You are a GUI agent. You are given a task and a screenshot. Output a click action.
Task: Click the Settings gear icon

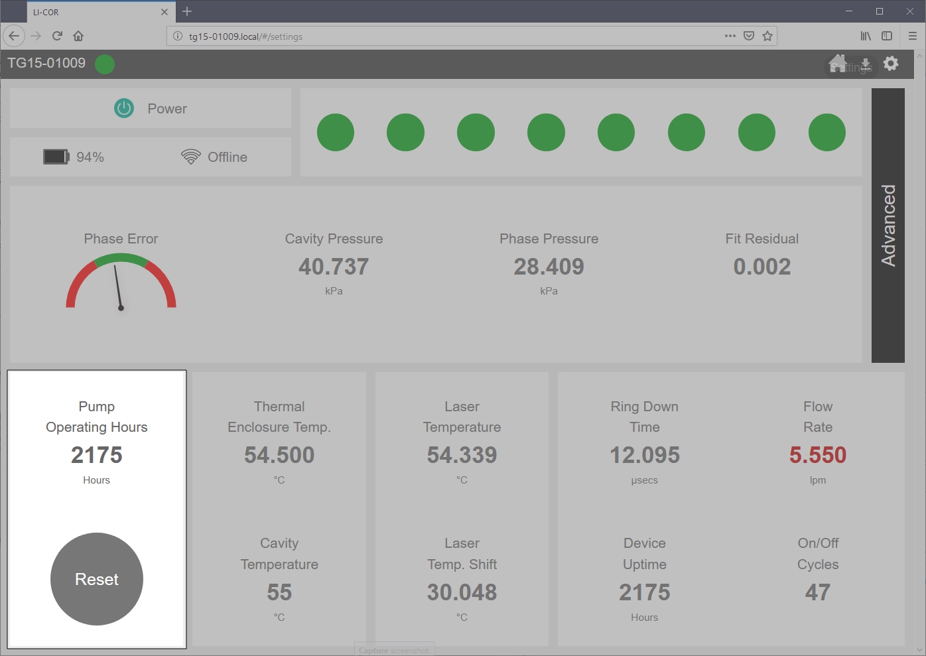[x=891, y=64]
